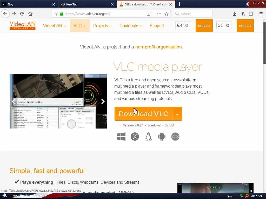Image resolution: width=266 pixels, height=199 pixels.
Task: Open the downloads arrow in toolbar
Action: 234,14
